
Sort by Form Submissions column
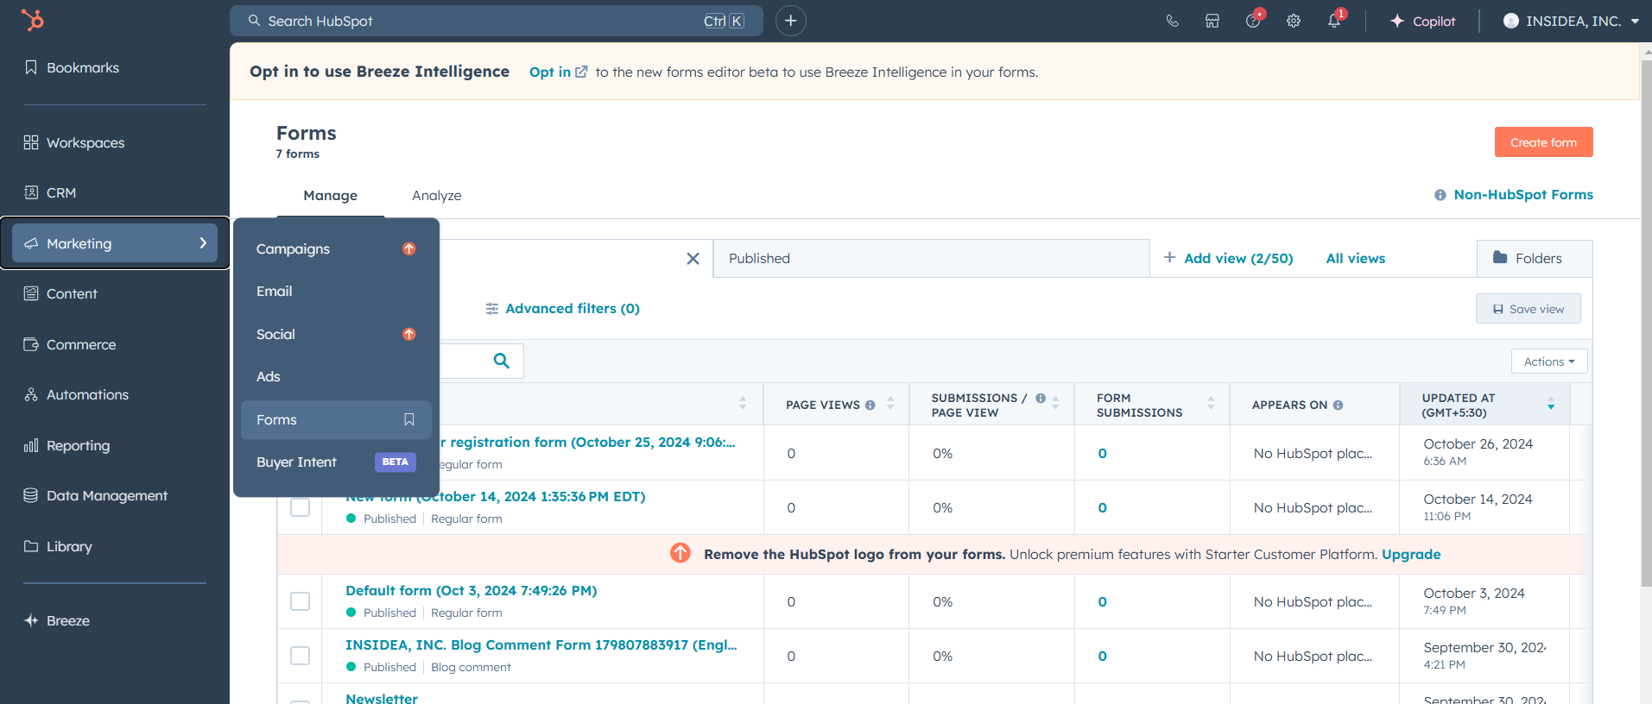click(1211, 404)
